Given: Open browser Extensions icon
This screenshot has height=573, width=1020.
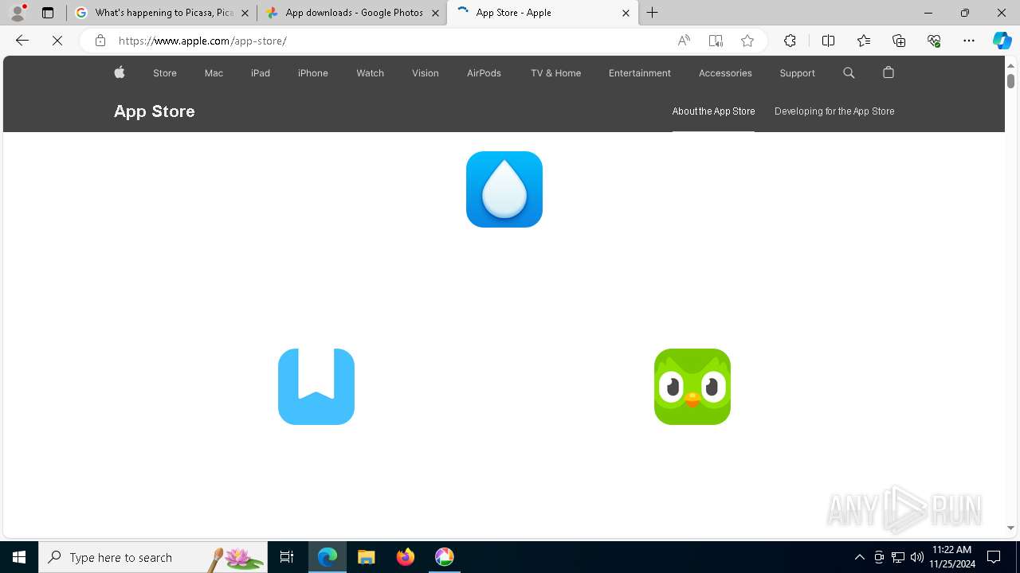Looking at the screenshot, I should coord(790,41).
